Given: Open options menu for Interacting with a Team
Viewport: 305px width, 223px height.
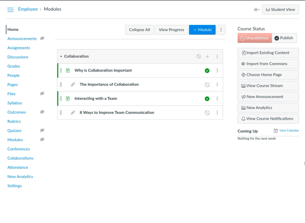Looking at the screenshot, I should pos(217,99).
